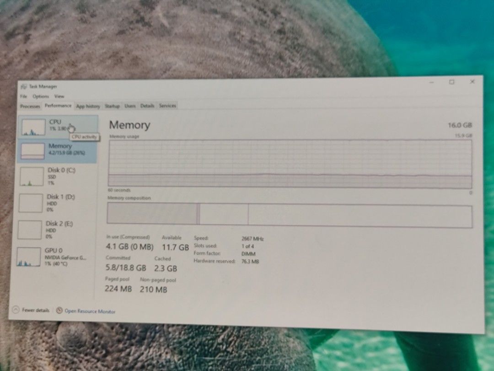Open GPU 0 NVIDIA GeForce performance

coord(54,257)
